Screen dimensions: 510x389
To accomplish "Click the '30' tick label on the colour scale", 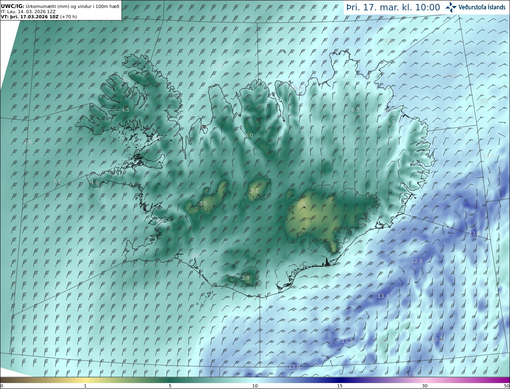I will click(425, 386).
